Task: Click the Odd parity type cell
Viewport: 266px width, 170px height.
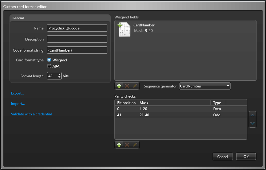Action: coord(217,115)
